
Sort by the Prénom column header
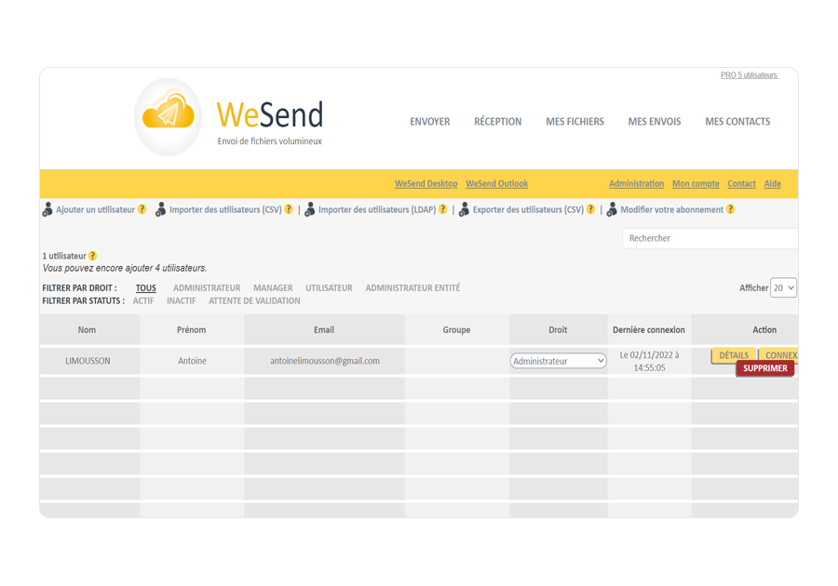tap(191, 330)
